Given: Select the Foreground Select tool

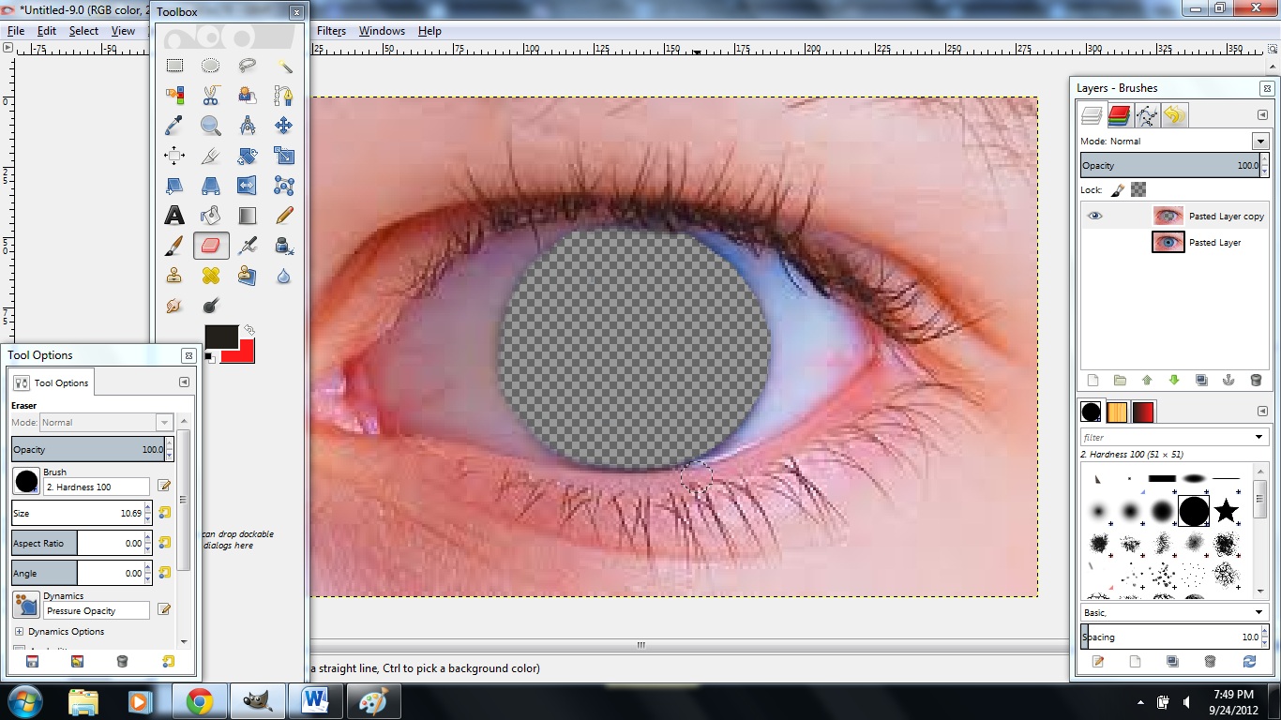Looking at the screenshot, I should click(248, 96).
